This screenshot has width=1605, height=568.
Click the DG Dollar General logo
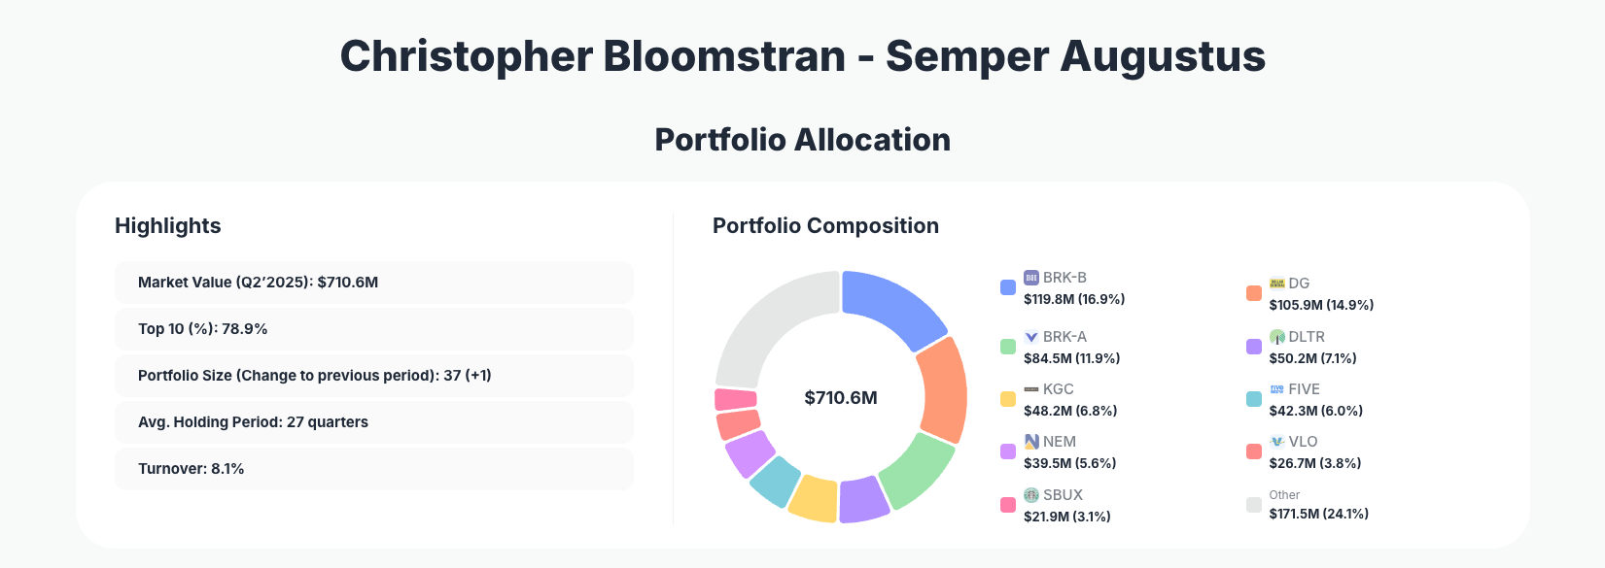coord(1277,284)
